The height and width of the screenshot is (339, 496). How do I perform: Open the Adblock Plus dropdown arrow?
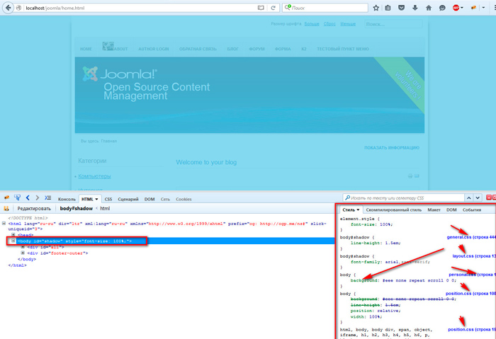tap(462, 8)
